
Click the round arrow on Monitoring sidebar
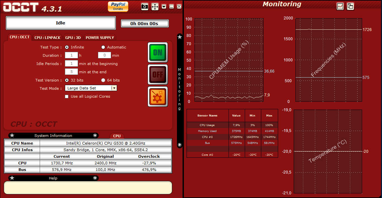180,145
